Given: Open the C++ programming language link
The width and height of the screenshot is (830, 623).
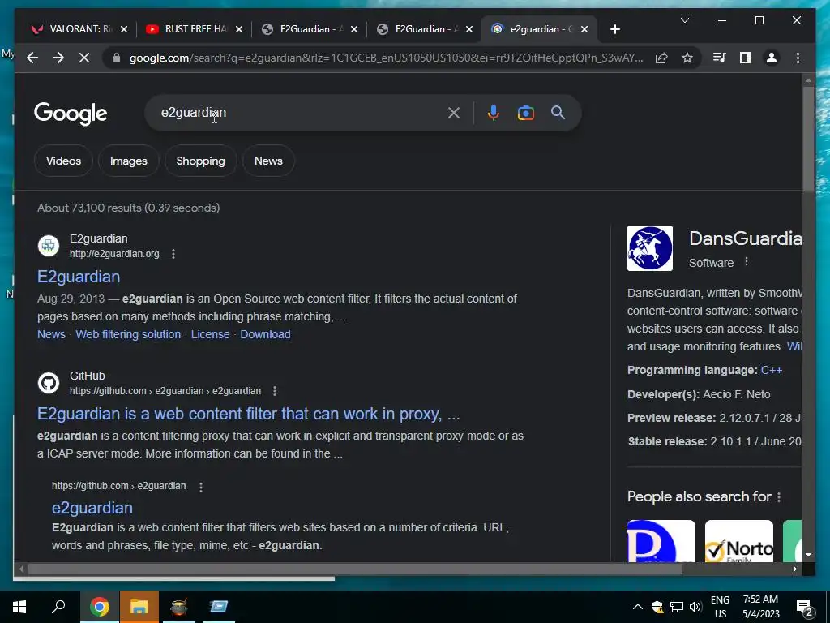Looking at the screenshot, I should (772, 370).
